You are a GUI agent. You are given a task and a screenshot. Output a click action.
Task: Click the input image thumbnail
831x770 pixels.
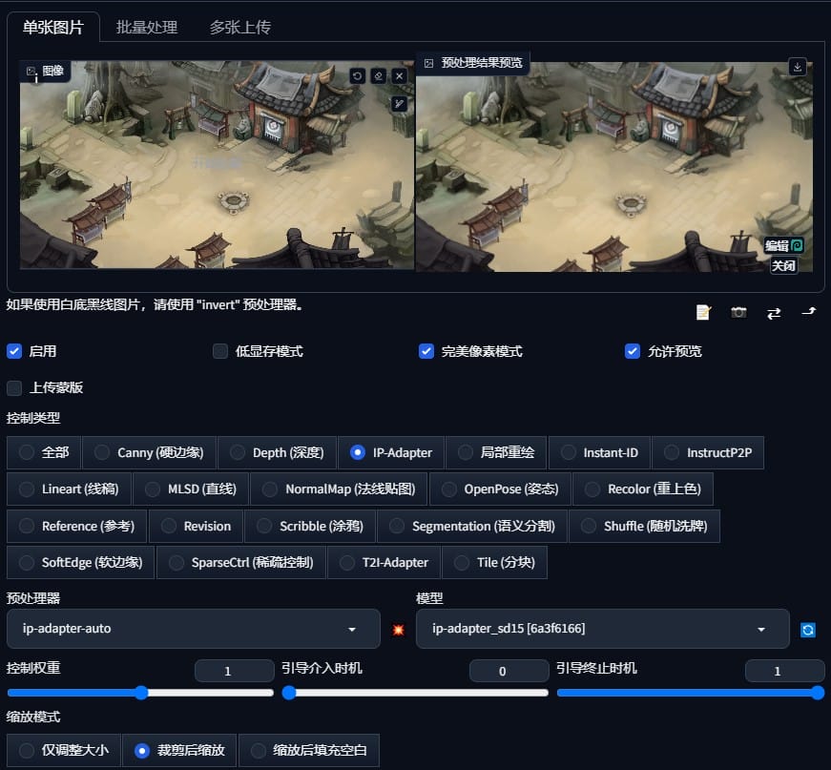click(x=217, y=165)
